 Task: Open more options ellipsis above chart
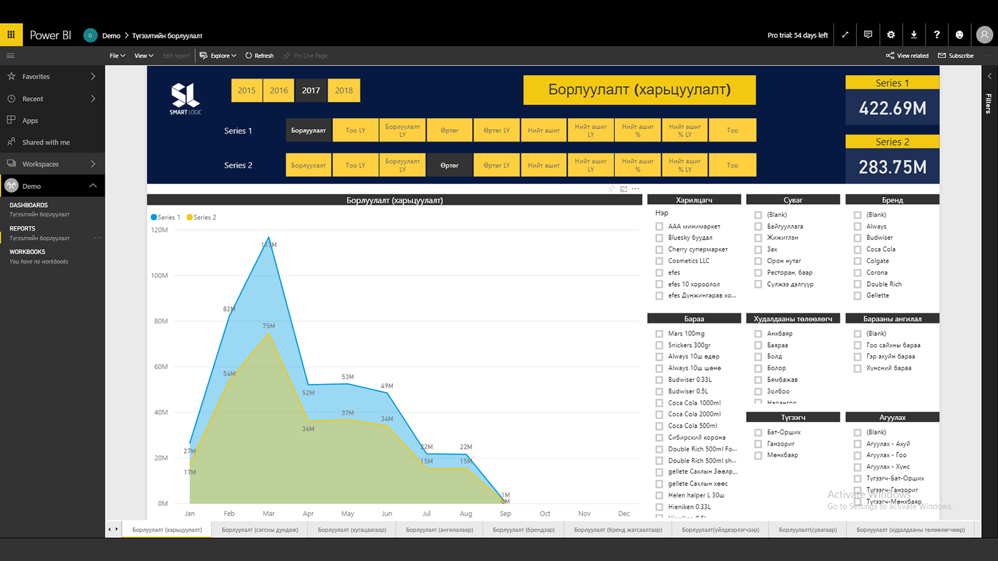(635, 189)
